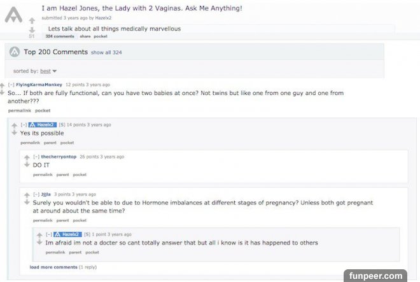This screenshot has height=282, width=420.
Task: Downvote Hazelx2's "Yes its possible" reply
Action: coord(15,132)
